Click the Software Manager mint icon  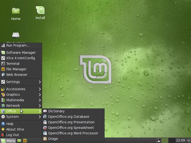3,53
